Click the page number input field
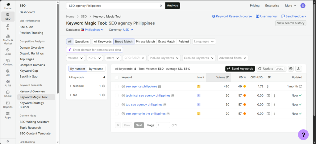 [163, 125]
